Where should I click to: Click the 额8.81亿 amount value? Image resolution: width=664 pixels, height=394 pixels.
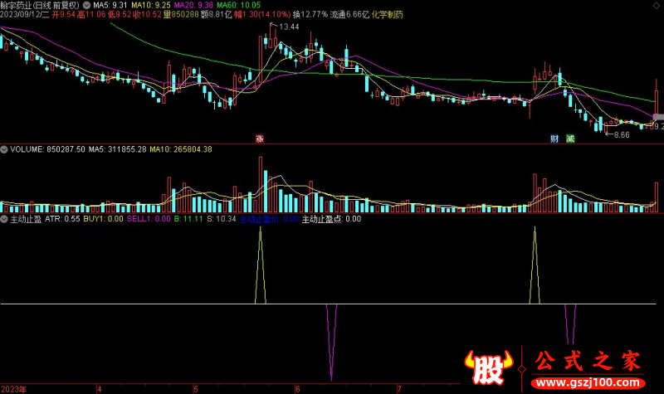(x=217, y=14)
